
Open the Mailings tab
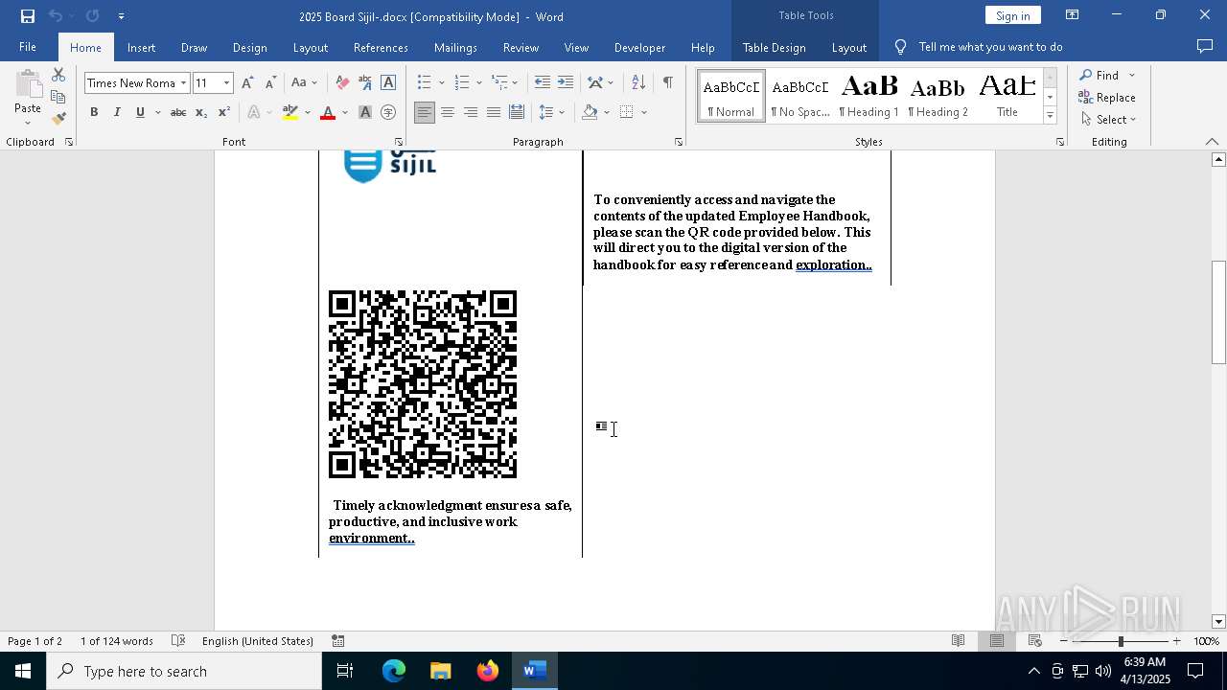(455, 47)
